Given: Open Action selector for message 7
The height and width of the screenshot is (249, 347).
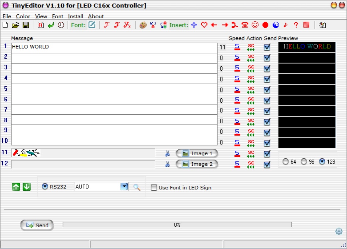Looking at the screenshot, I should point(251,111).
